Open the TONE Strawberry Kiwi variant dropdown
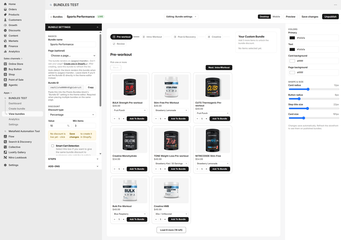341x240 pixels. (171, 163)
